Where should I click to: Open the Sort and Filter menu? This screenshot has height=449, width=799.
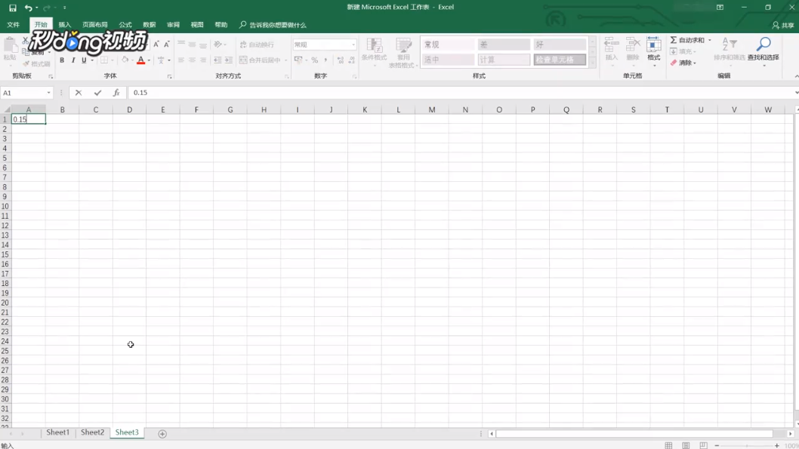click(730, 50)
